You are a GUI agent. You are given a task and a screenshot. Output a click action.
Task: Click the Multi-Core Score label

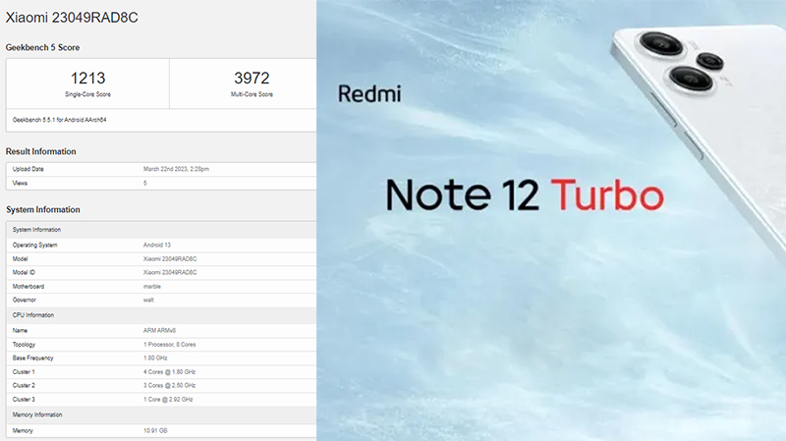click(252, 94)
